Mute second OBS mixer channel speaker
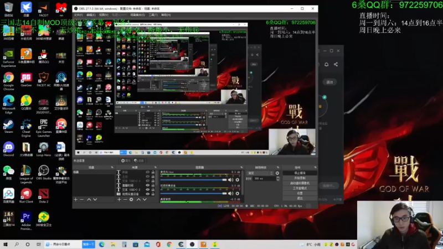This screenshot has width=443, height=249. click(x=230, y=193)
